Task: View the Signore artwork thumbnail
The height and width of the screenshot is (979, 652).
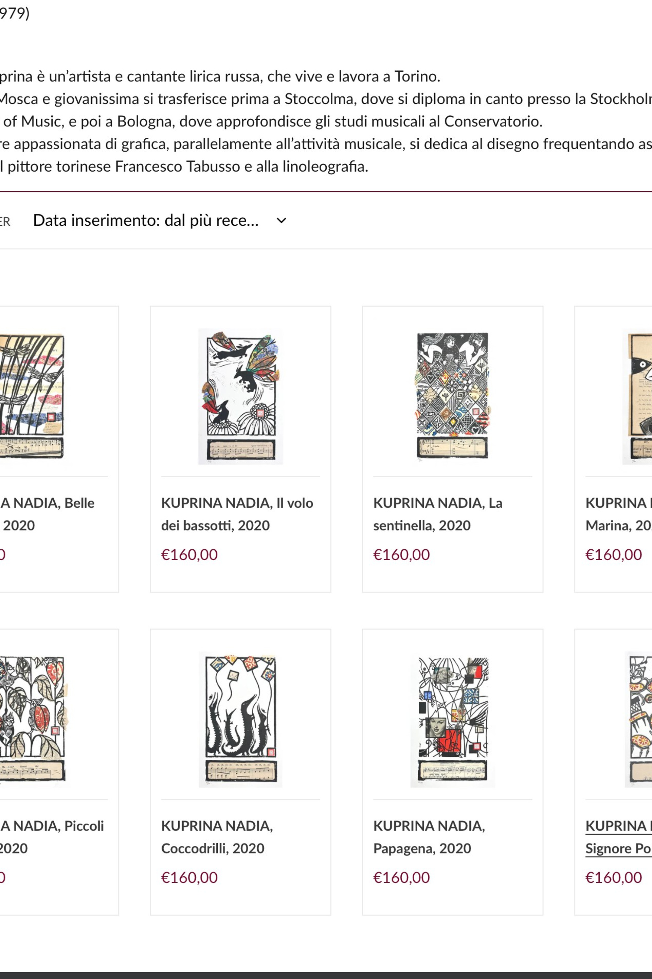Action: click(639, 719)
